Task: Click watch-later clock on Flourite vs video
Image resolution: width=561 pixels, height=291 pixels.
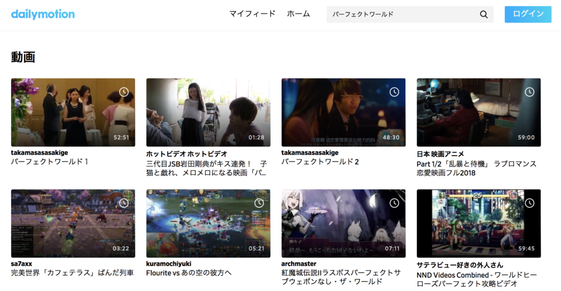Action: (x=259, y=203)
